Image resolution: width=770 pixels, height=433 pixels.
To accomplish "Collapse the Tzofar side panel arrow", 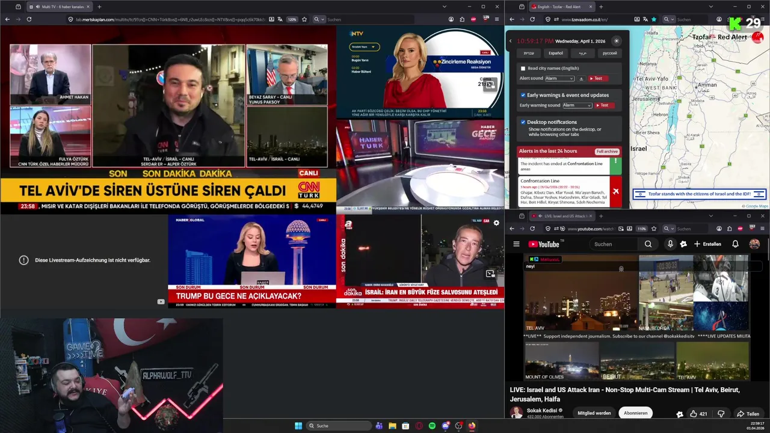I will [511, 41].
